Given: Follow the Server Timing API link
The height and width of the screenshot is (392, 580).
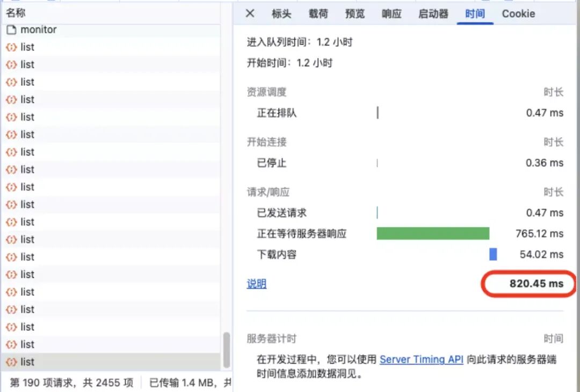Looking at the screenshot, I should click(x=422, y=359).
